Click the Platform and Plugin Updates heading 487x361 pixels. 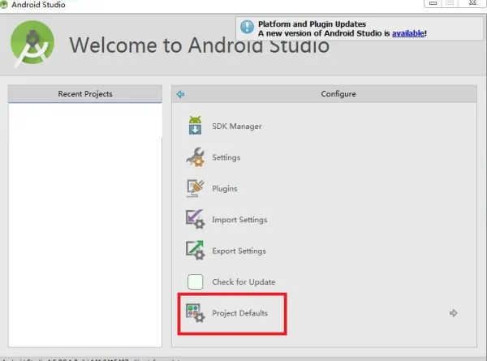coord(312,24)
